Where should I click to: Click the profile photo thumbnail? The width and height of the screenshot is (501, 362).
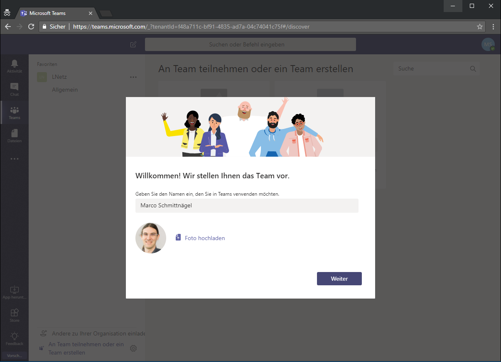pyautogui.click(x=151, y=238)
